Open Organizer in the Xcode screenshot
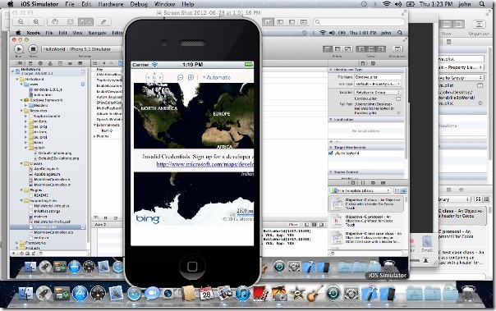 coord(397,49)
